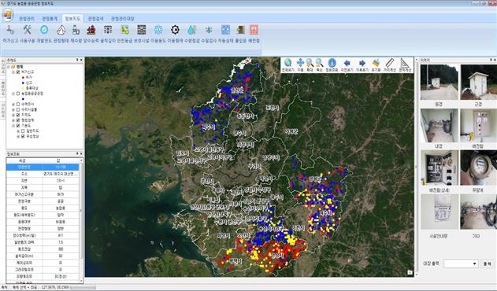Collapse the root node of the legend tree
497x291 pixels.
tap(9, 67)
